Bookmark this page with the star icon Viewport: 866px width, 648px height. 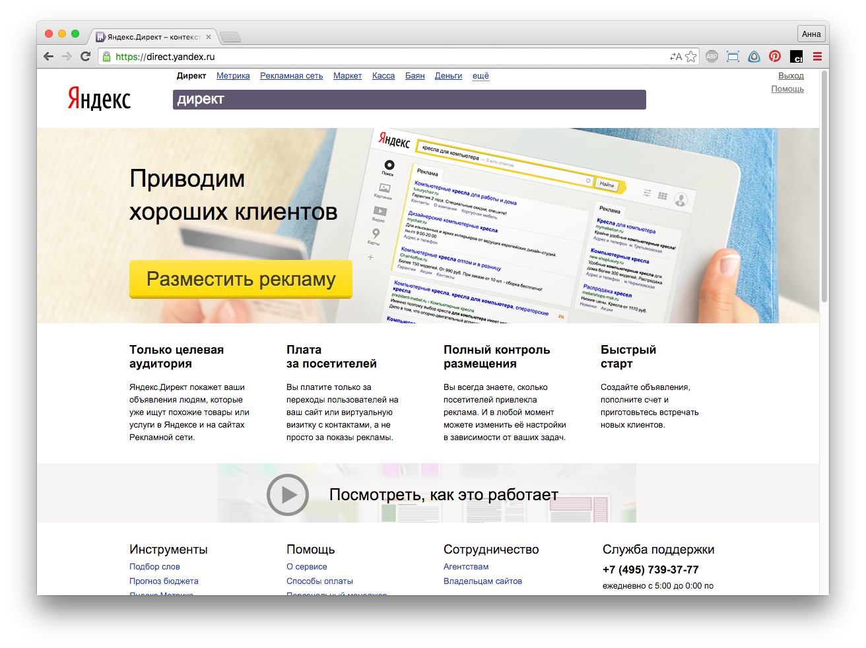point(691,57)
